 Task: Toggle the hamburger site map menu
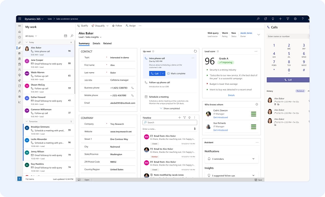[20, 26]
